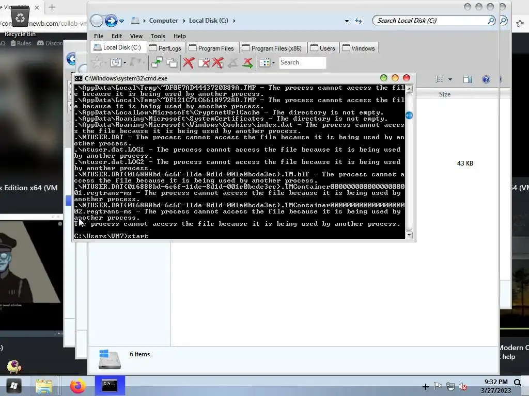Image resolution: width=529 pixels, height=396 pixels.
Task: Click the refresh icon beside address bar
Action: [x=359, y=21]
